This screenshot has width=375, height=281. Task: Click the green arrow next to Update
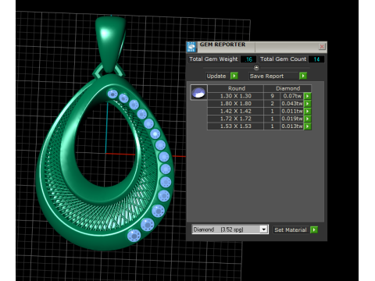[234, 76]
